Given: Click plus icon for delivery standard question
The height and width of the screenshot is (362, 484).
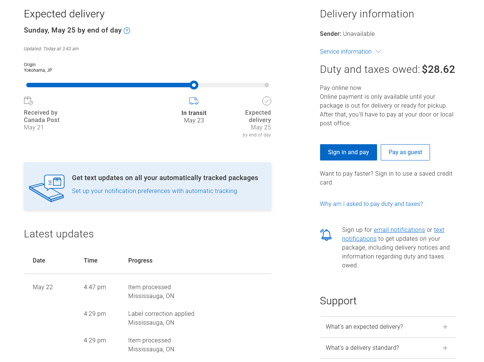Looking at the screenshot, I should pyautogui.click(x=445, y=348).
